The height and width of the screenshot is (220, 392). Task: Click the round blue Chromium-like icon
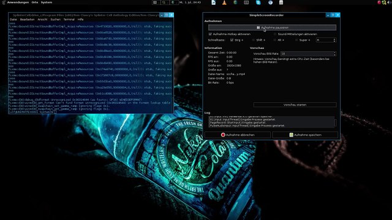point(270,2)
